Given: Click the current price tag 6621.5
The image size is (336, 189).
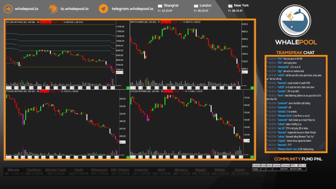Looking at the screenshot, I should point(245,72).
